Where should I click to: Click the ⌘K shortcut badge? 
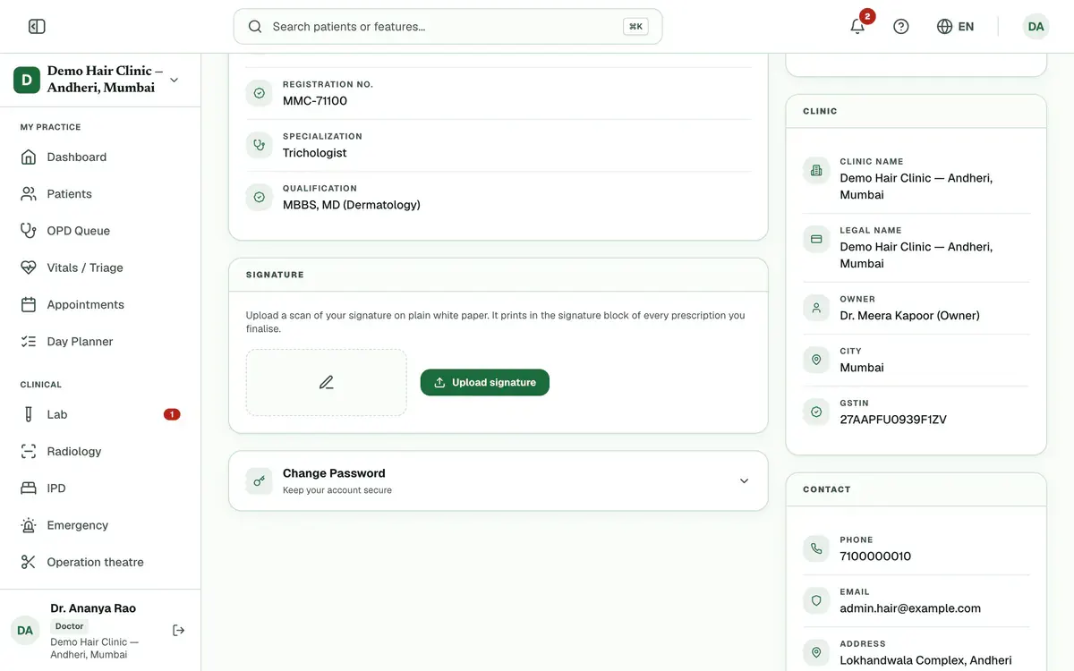(635, 27)
